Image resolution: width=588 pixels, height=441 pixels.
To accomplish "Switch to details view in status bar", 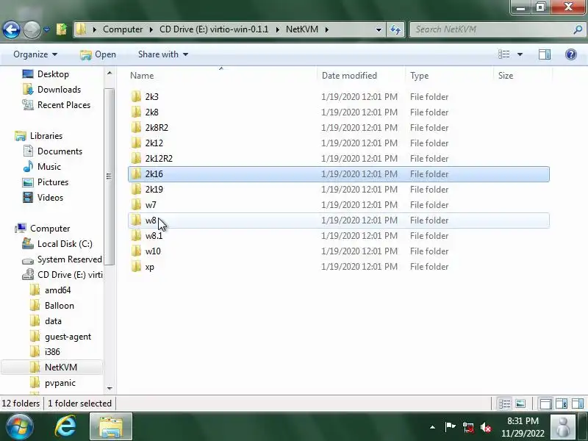I will [504, 404].
